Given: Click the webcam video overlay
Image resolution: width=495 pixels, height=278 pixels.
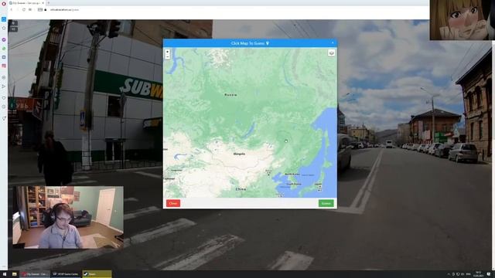Looking at the screenshot, I should pyautogui.click(x=68, y=218).
